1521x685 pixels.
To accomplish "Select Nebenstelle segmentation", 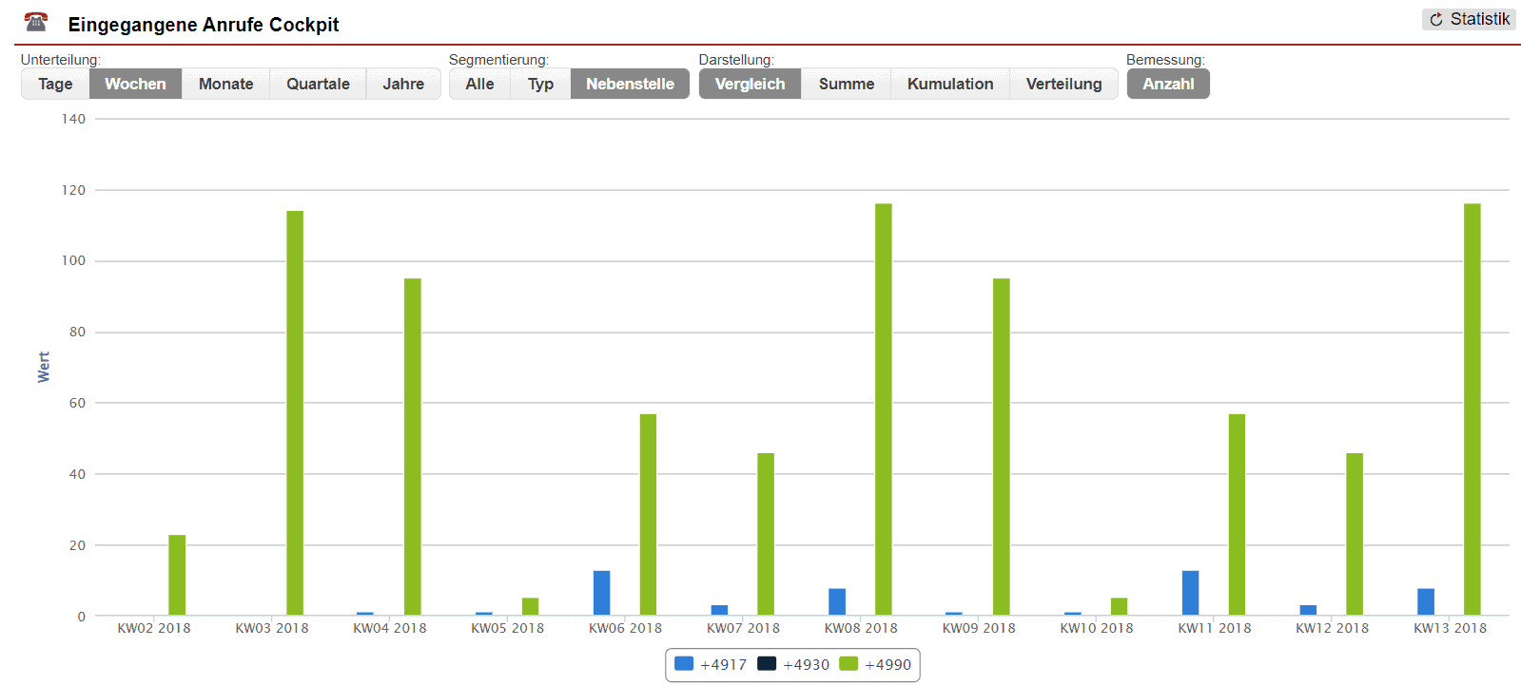I will tap(630, 84).
